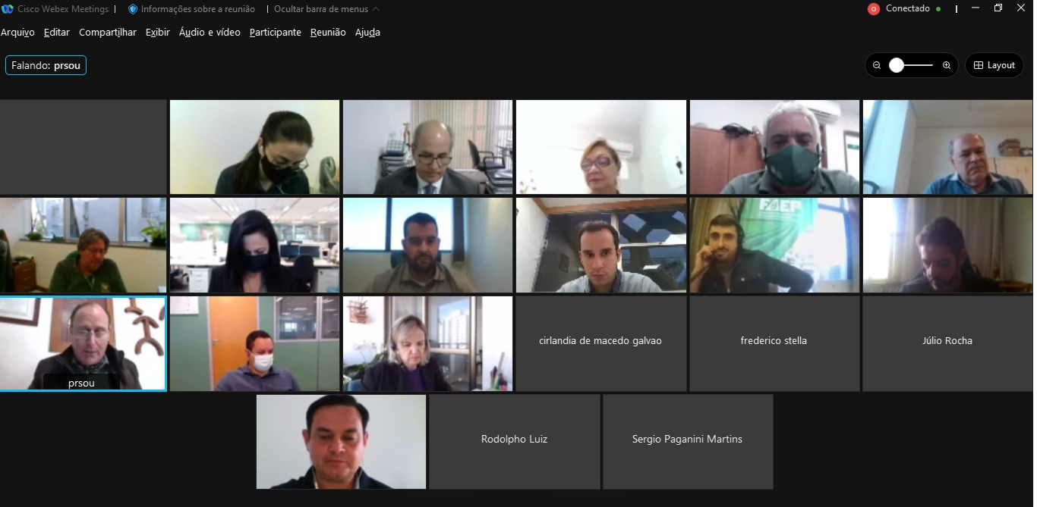Click the zoom out magnifier icon

tap(877, 65)
